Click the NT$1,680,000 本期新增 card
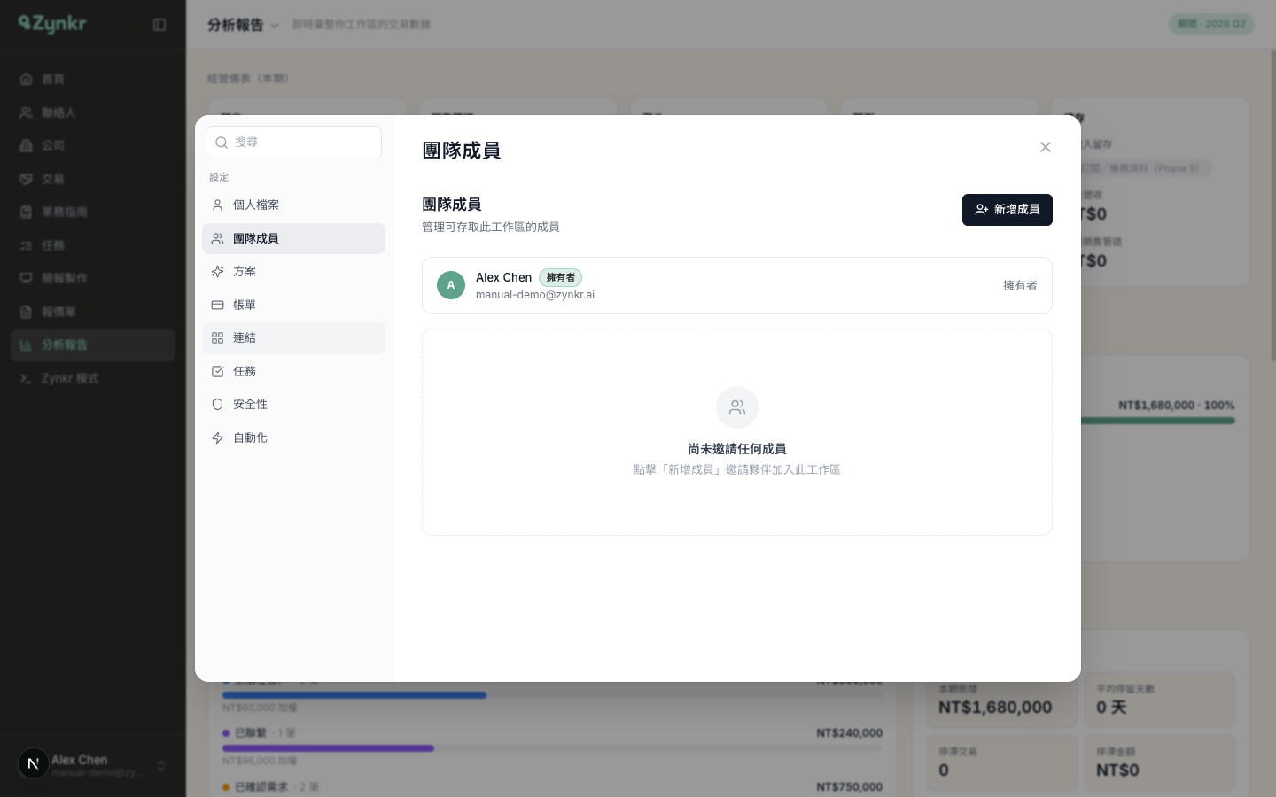The width and height of the screenshot is (1276, 797). [1002, 700]
